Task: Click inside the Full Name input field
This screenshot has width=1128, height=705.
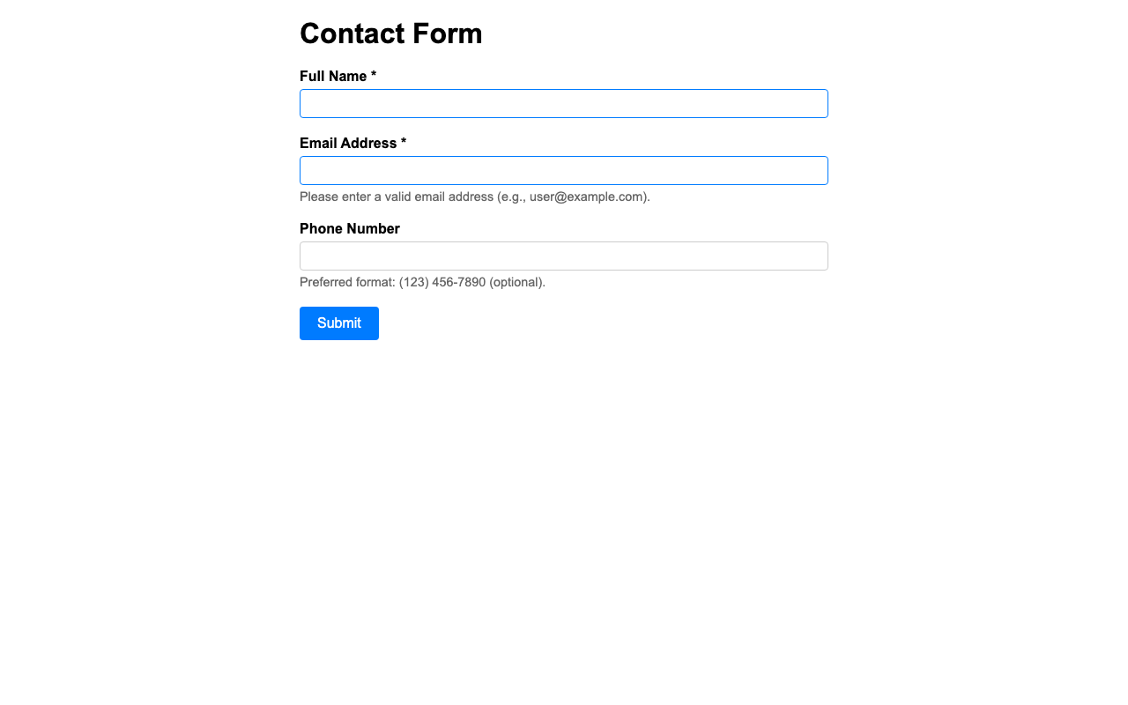Action: 564,103
